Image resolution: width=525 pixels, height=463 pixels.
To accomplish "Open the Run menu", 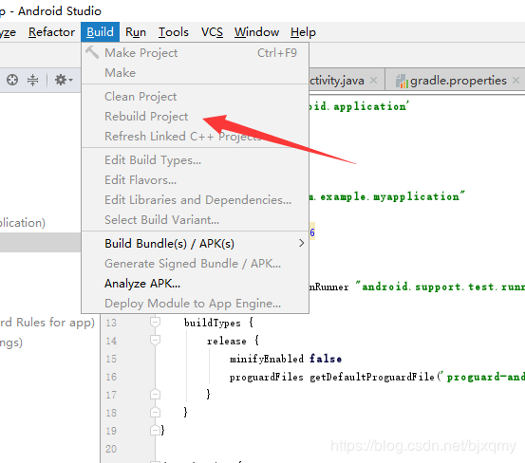I will pos(136,32).
